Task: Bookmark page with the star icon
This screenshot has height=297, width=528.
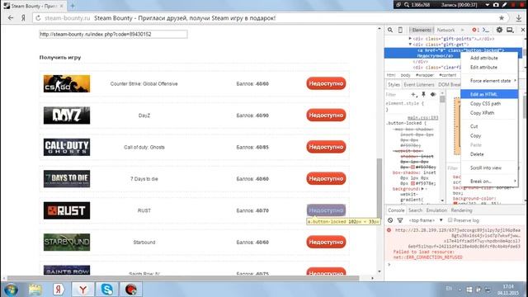Action: 502,18
